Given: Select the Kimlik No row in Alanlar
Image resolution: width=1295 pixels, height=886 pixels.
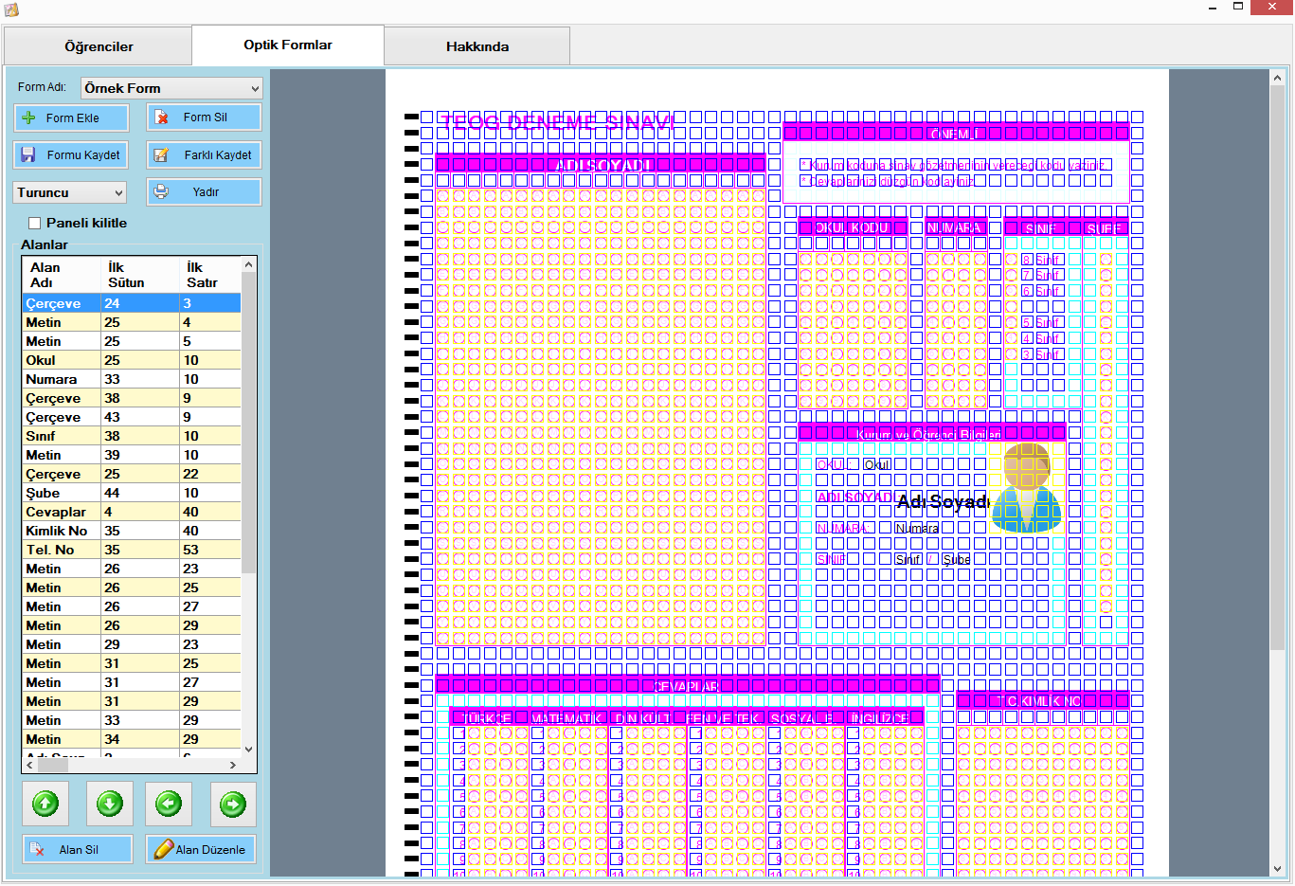Looking at the screenshot, I should pos(57,532).
